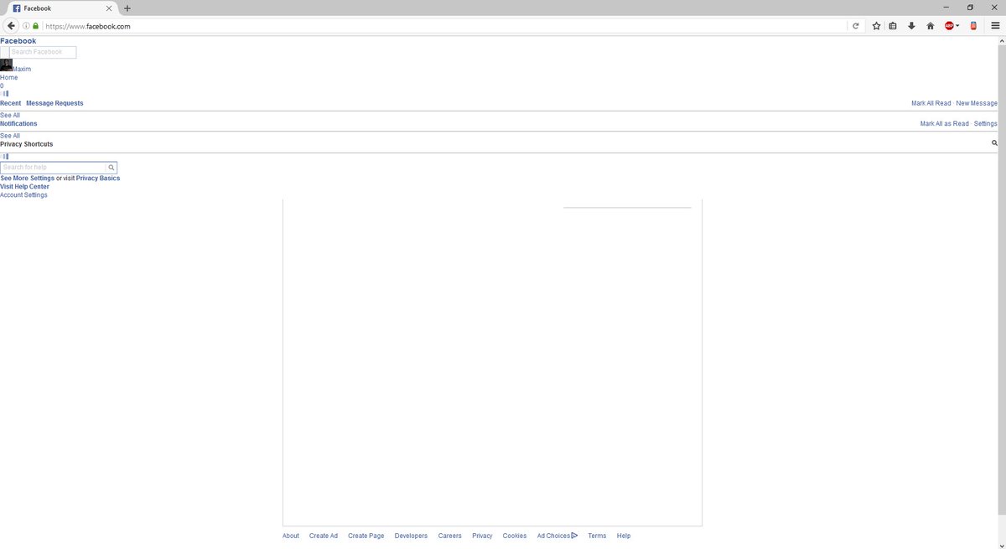The image size is (1006, 549).
Task: Click the help search magnifier button
Action: [x=111, y=168]
